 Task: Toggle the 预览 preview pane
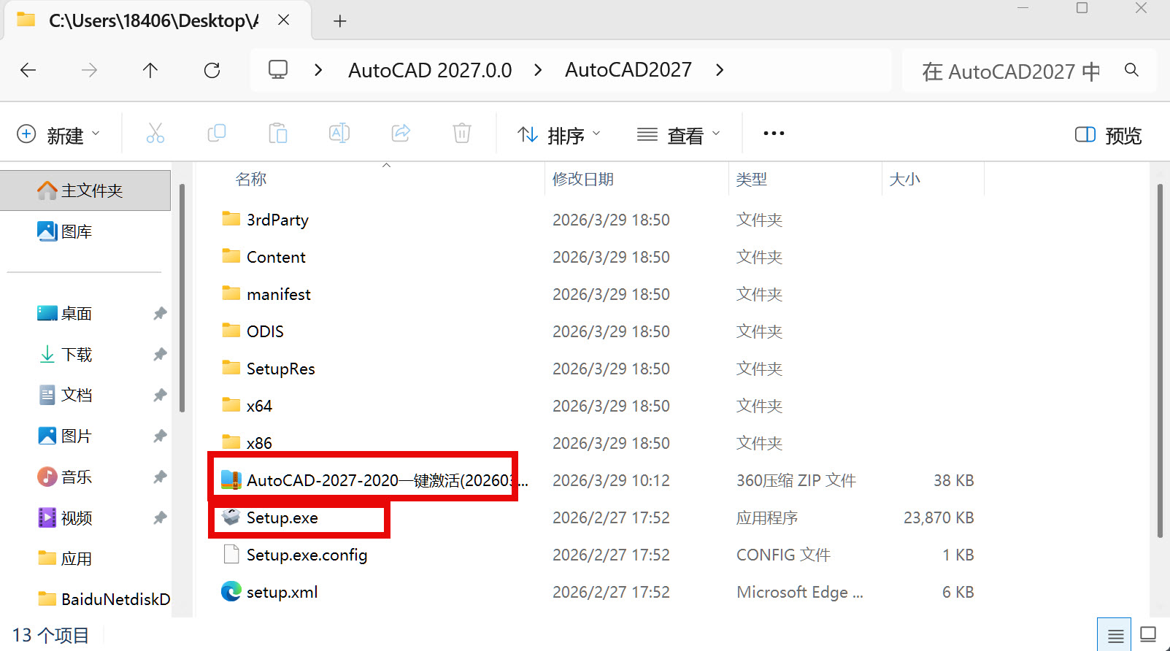pos(1108,135)
